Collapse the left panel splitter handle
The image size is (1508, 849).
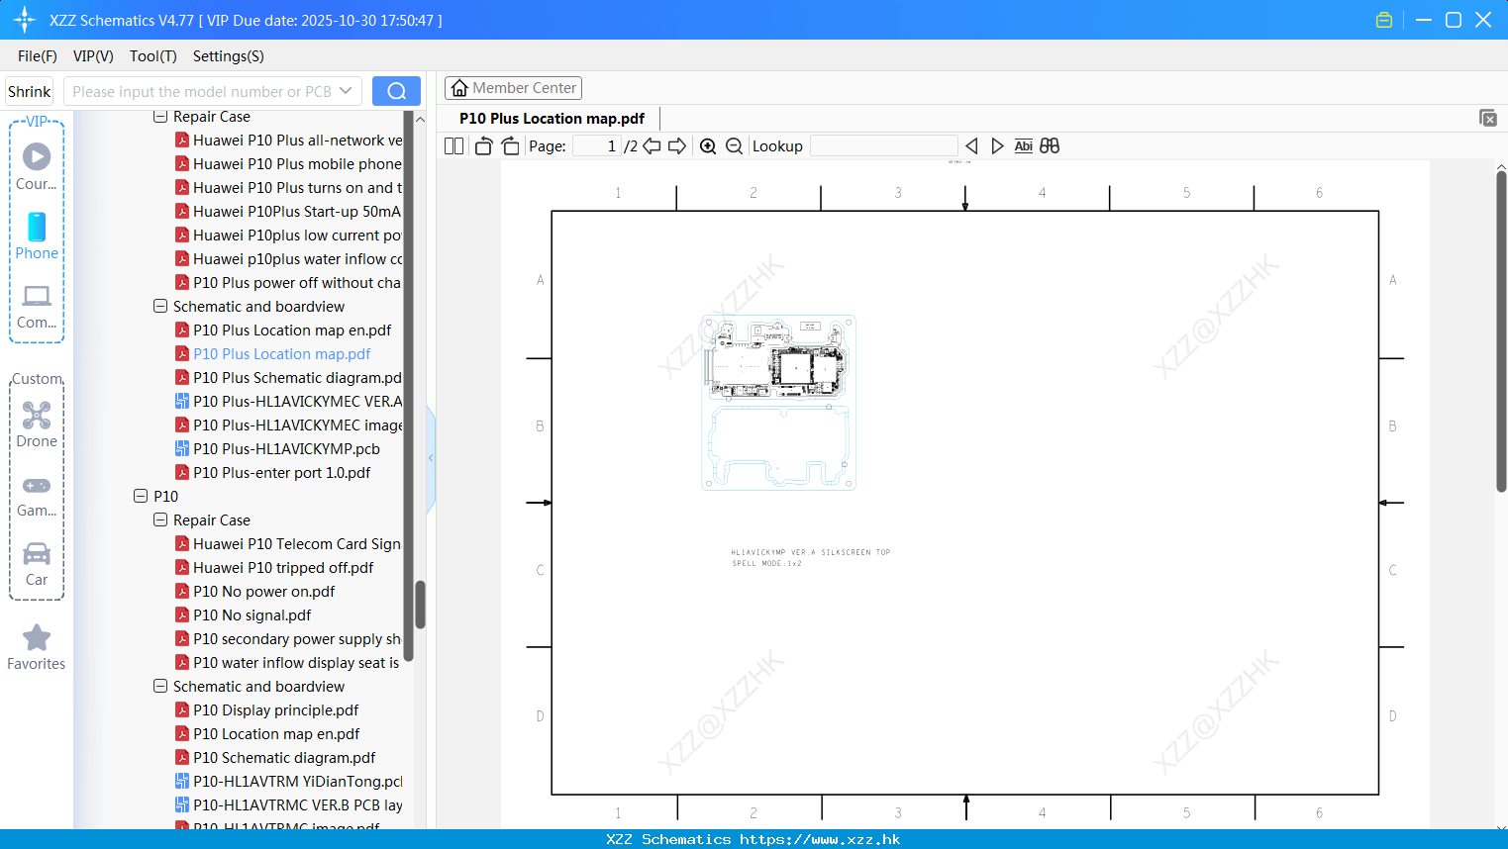pyautogui.click(x=431, y=458)
